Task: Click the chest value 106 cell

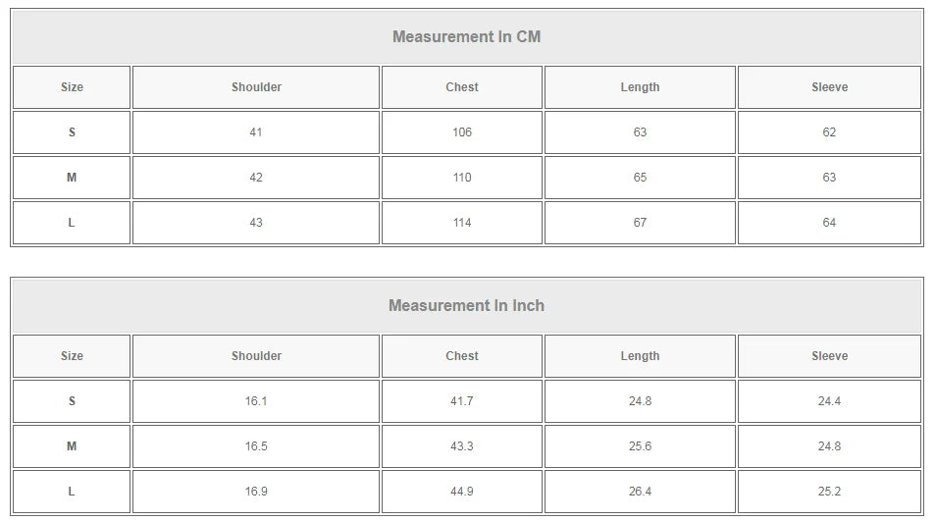Action: (x=462, y=132)
